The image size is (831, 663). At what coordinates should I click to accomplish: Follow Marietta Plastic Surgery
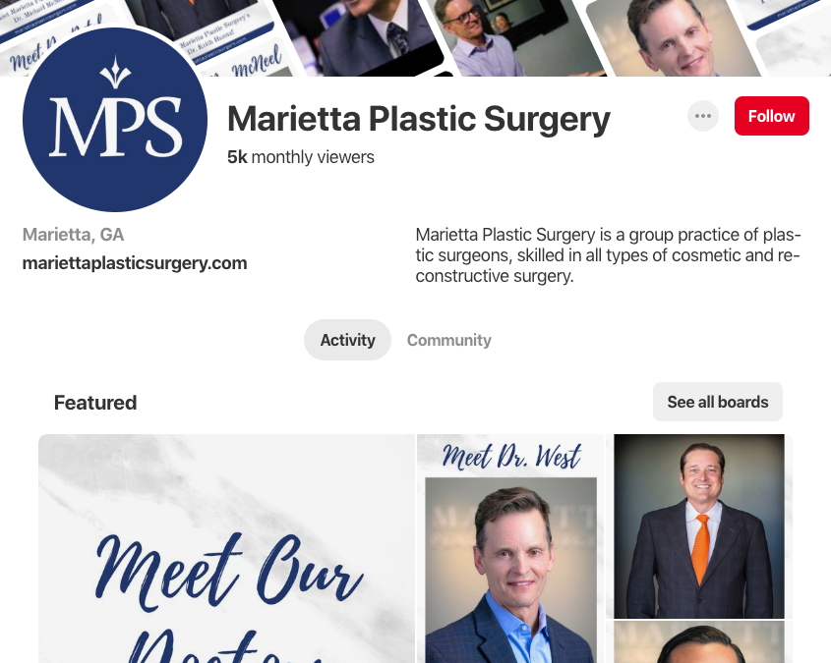pos(772,116)
